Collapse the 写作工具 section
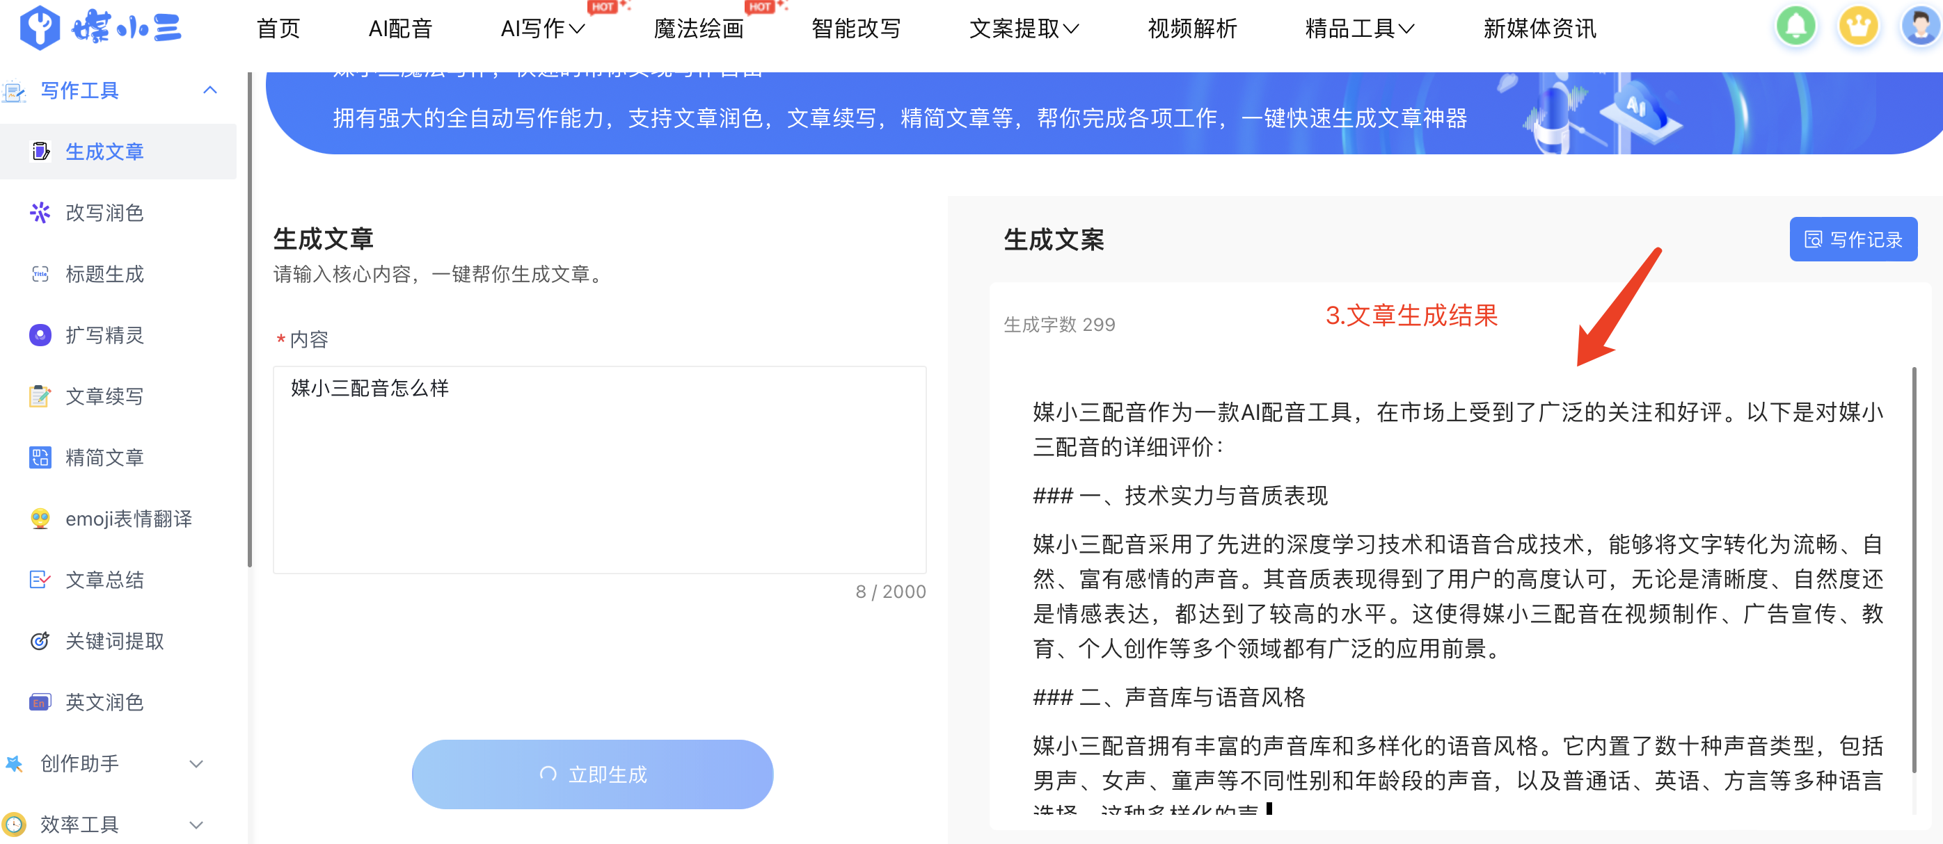 click(x=210, y=90)
